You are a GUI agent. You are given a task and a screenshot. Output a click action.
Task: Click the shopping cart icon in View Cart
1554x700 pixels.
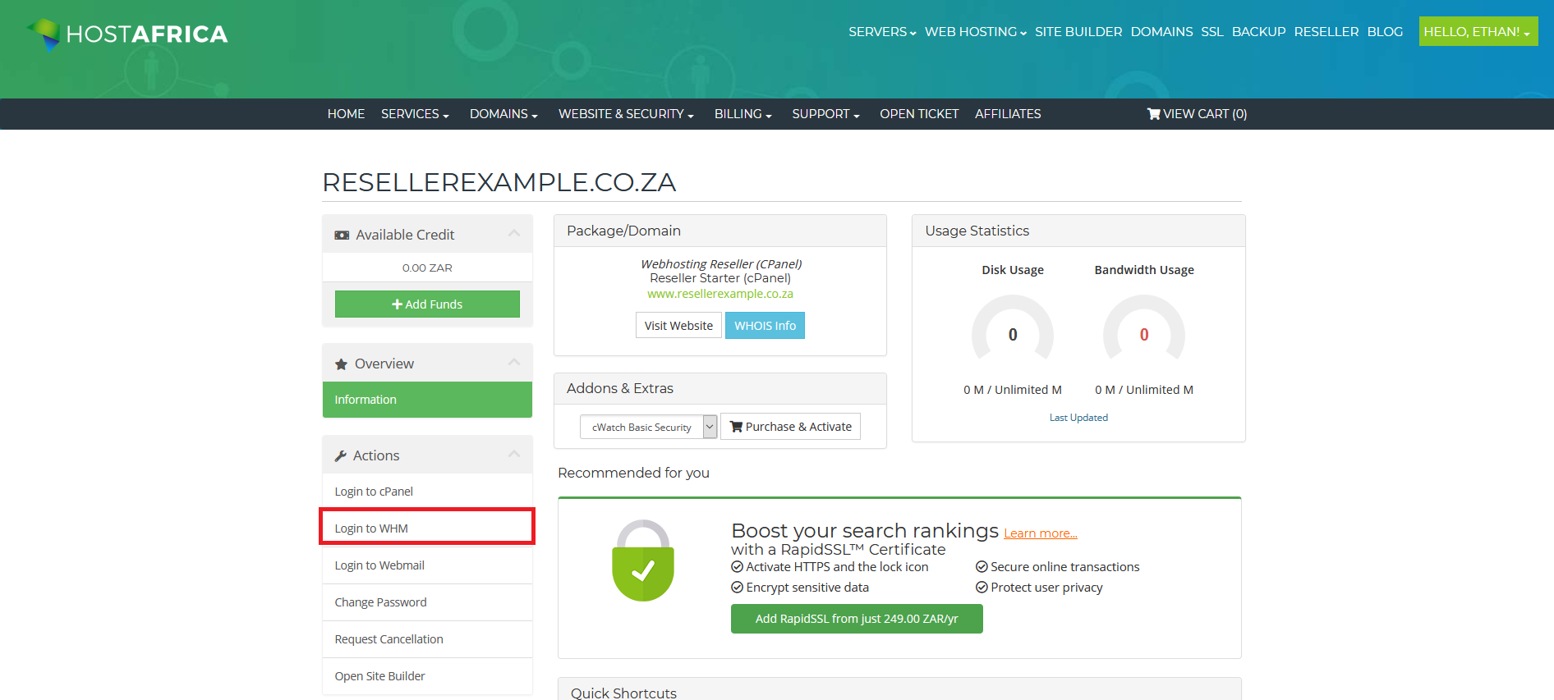point(1153,114)
